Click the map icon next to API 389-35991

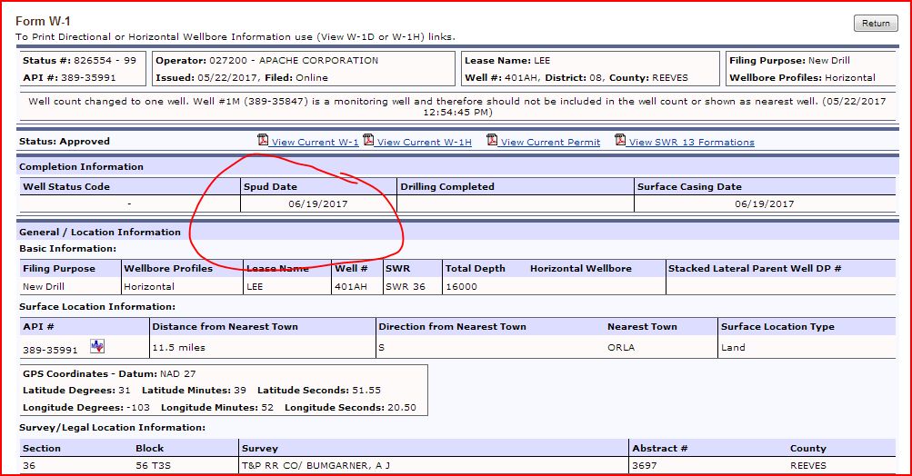97,346
